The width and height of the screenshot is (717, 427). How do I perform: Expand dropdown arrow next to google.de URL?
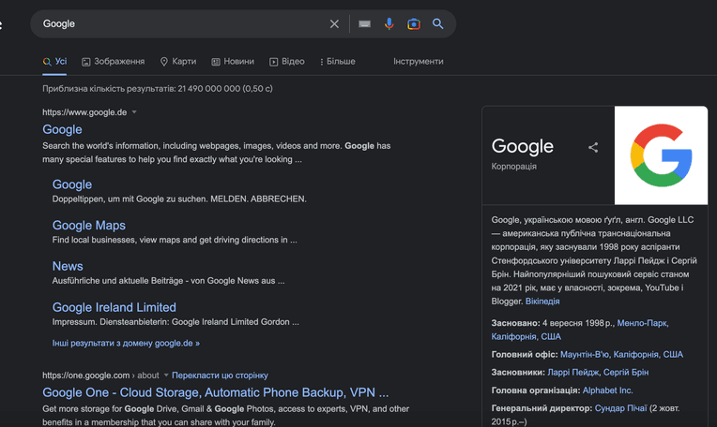(134, 112)
